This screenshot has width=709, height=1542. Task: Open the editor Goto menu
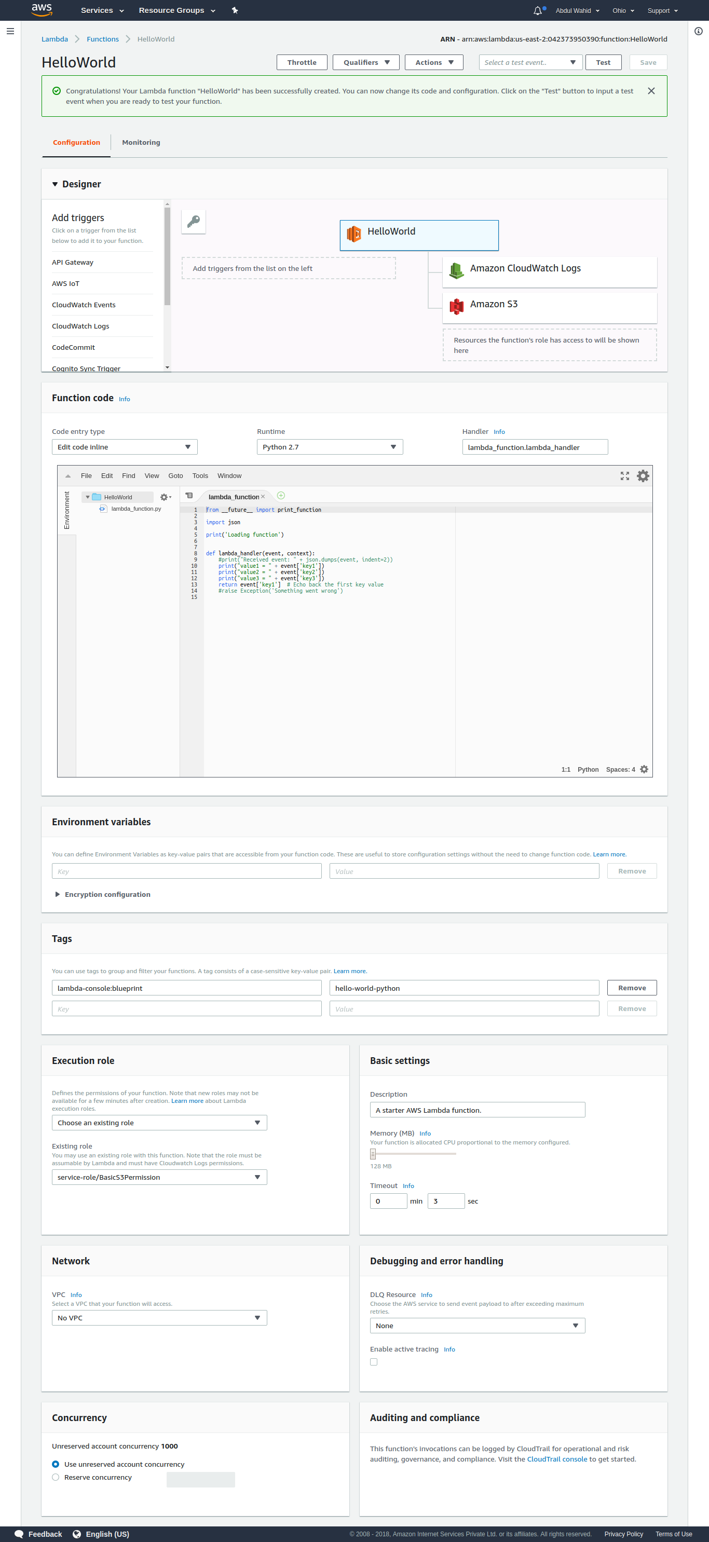(175, 476)
